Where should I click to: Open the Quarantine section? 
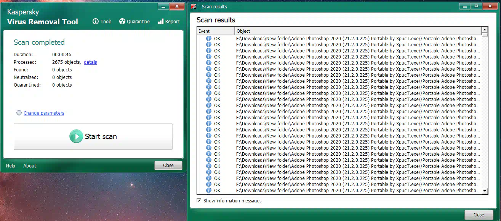click(122, 22)
